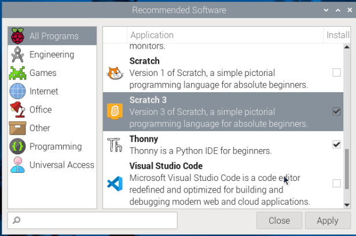The width and height of the screenshot is (356, 236).
Task: Select the All Programs raspberry icon
Action: click(18, 36)
